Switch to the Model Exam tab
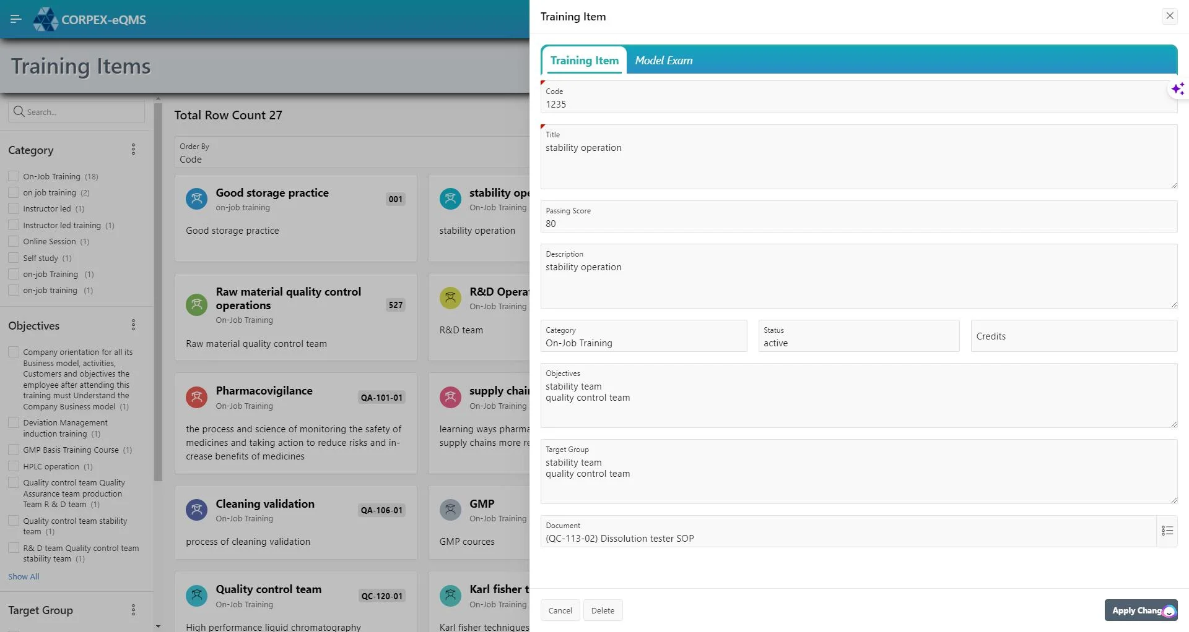The image size is (1189, 632). pyautogui.click(x=663, y=60)
